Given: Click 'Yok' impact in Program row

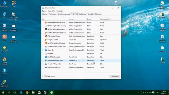Looking at the screenshot, I should (x=101, y=54).
